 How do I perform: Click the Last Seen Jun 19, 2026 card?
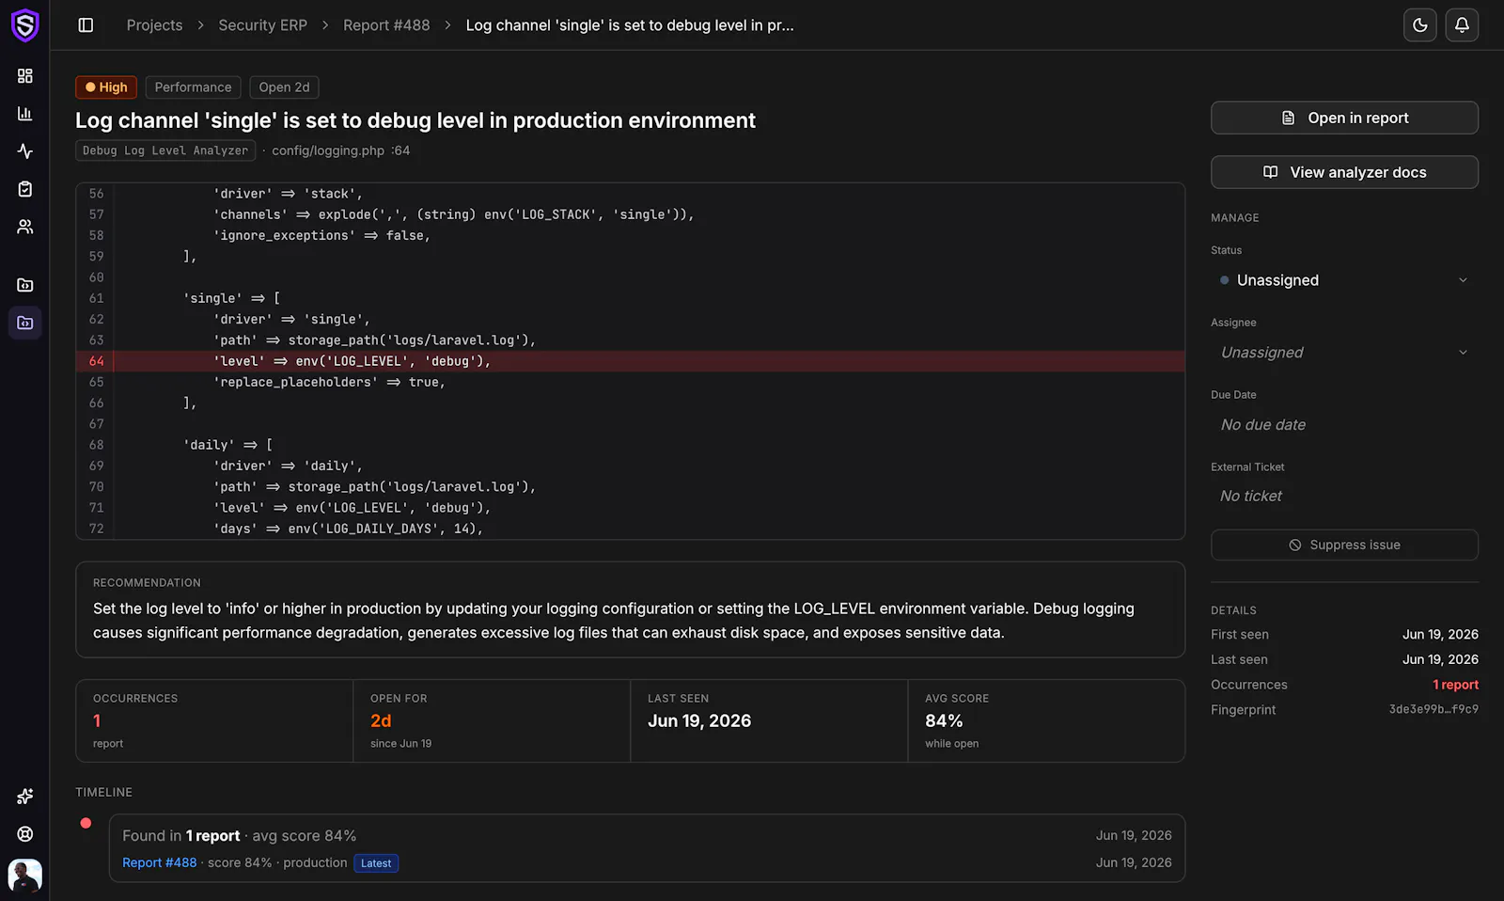coord(769,720)
